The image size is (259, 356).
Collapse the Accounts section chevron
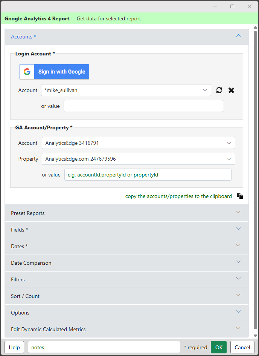click(238, 36)
